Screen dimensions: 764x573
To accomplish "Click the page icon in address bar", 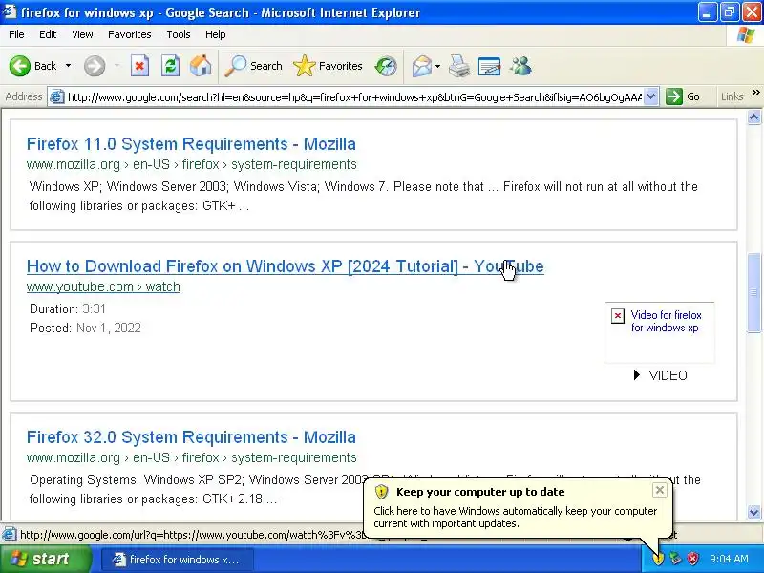I will [57, 96].
